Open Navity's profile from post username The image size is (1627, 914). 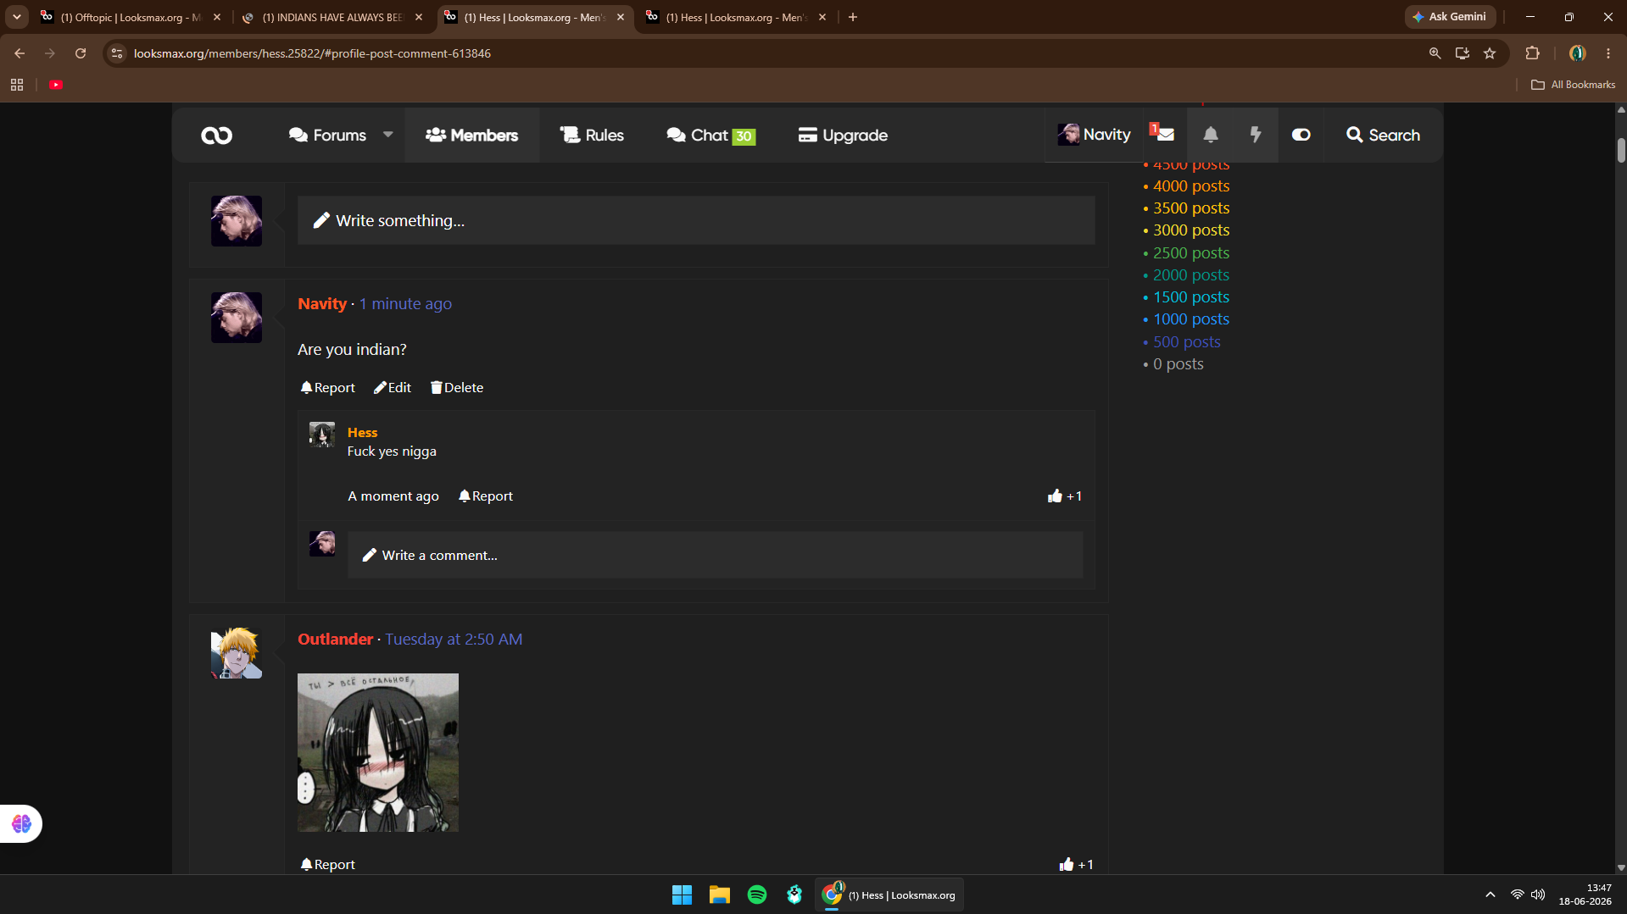point(322,303)
